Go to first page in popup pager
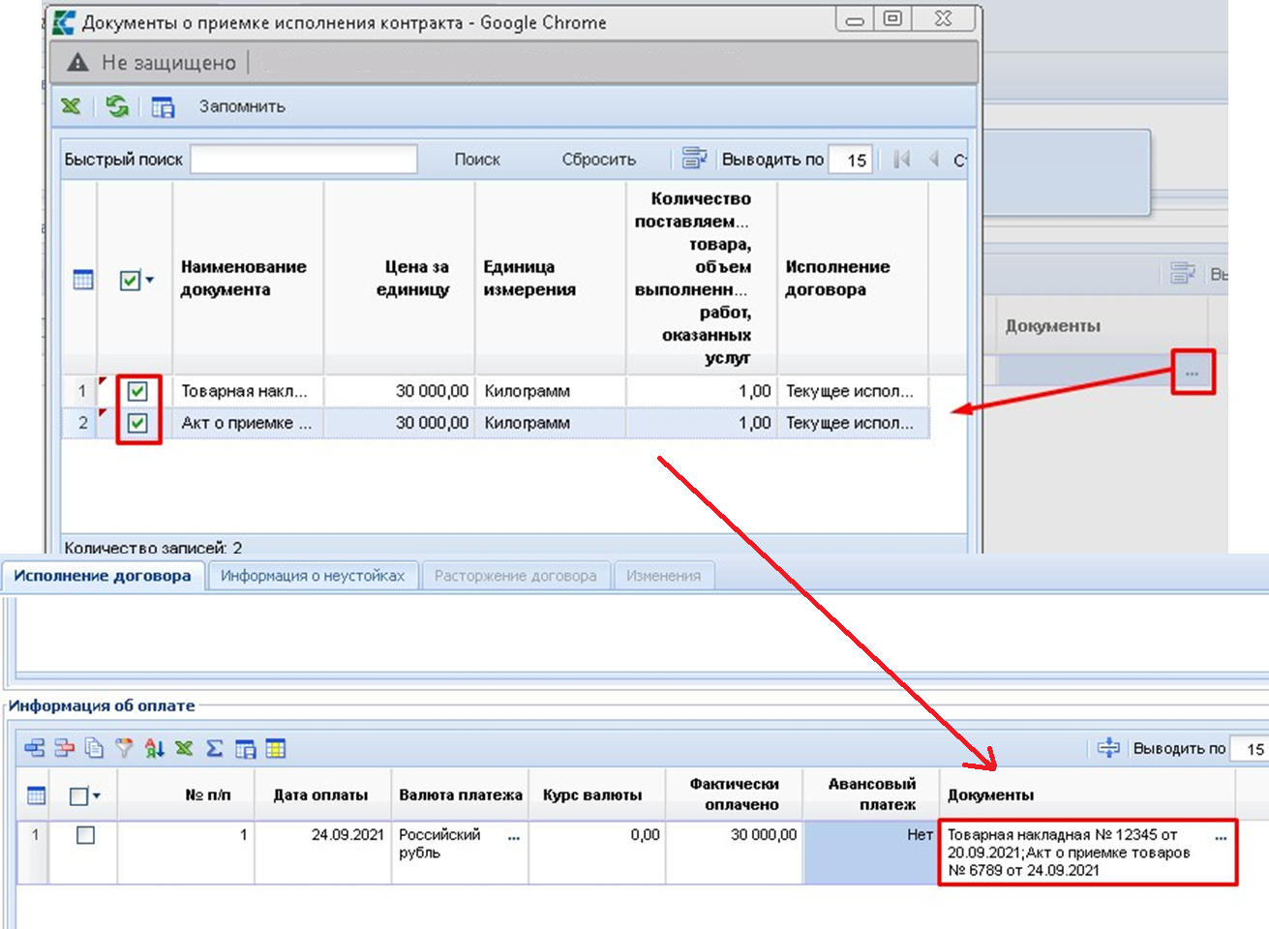The height and width of the screenshot is (929, 1269). (x=902, y=159)
